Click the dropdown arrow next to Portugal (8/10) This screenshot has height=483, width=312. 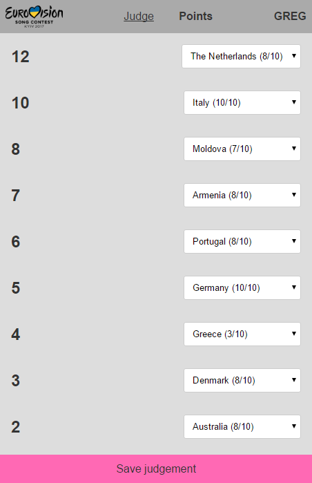(x=294, y=241)
